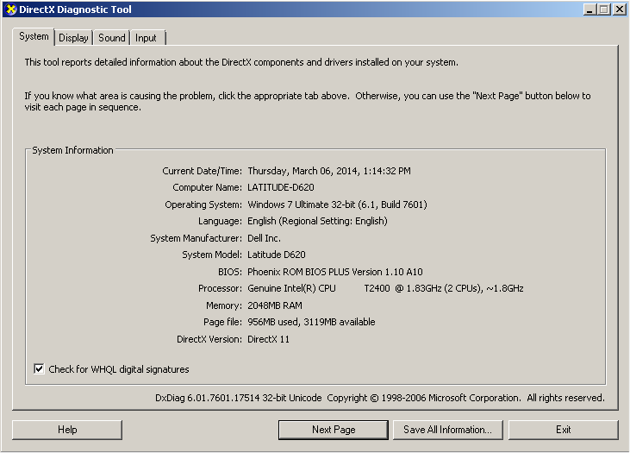Viewport: 630px width, 453px height.
Task: Go to the Input tab
Action: (147, 38)
